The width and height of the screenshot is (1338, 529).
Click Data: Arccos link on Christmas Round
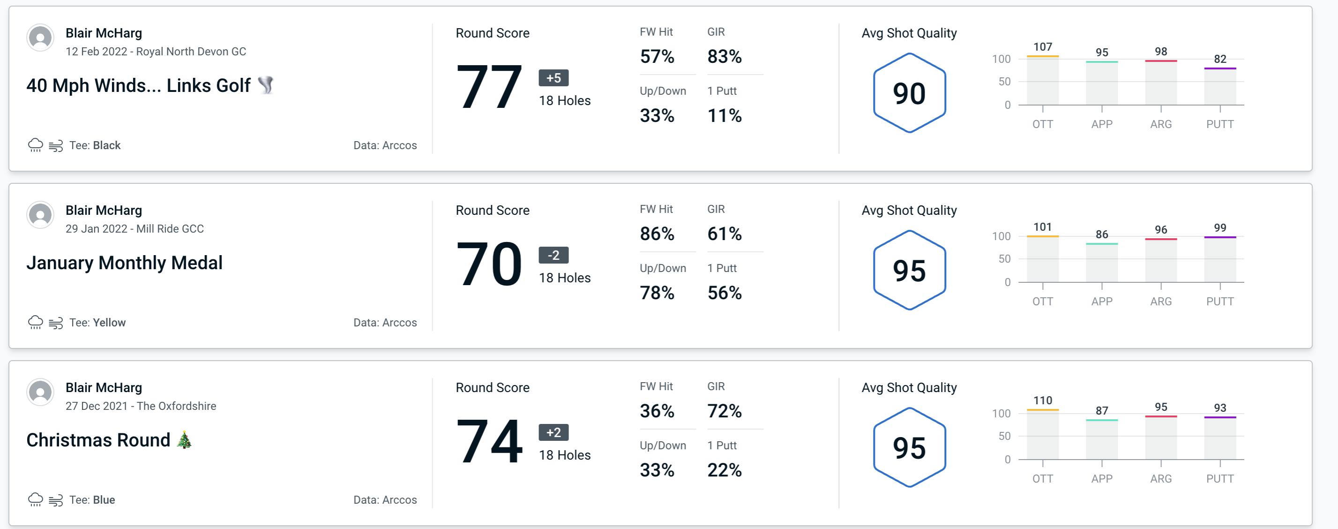click(x=384, y=499)
